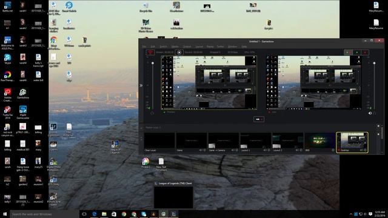Expand the left side panel with double chevron
This screenshot has height=218, width=388.
[x=141, y=85]
